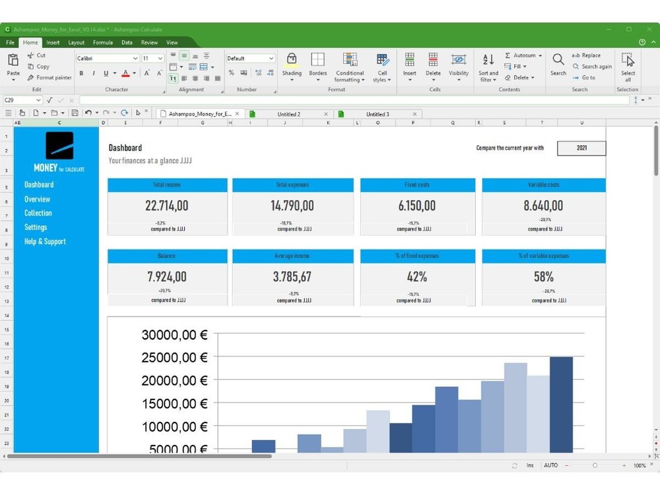Open the Formula ribbon tab
The image size is (660, 495).
point(103,42)
